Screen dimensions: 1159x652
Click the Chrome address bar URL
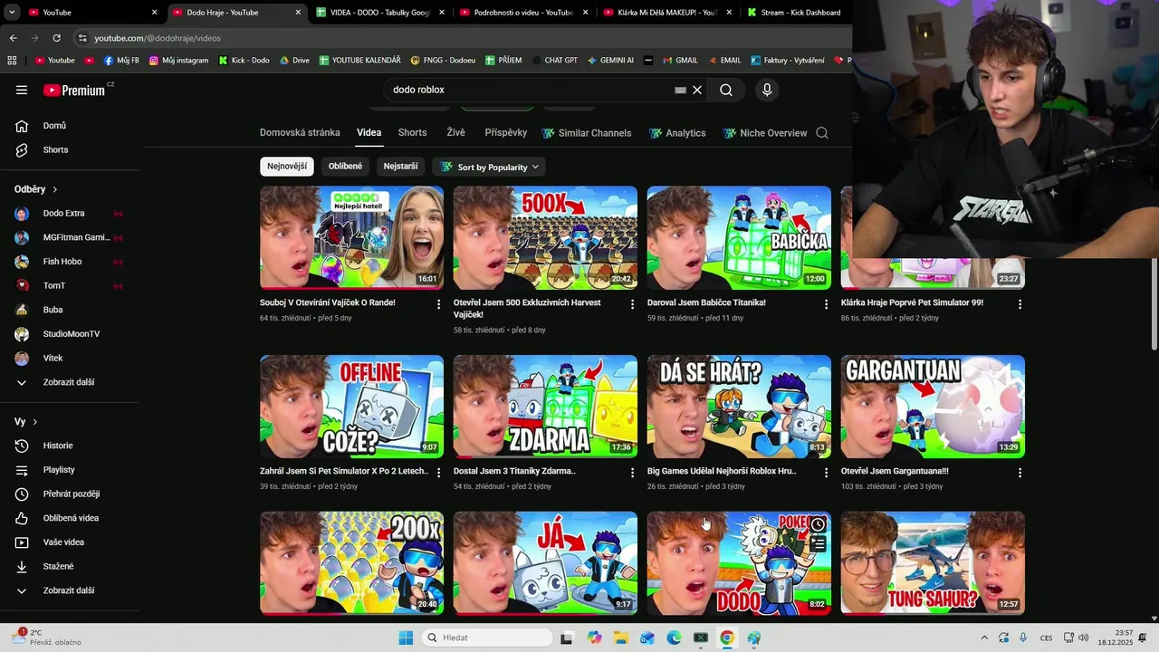coord(158,38)
